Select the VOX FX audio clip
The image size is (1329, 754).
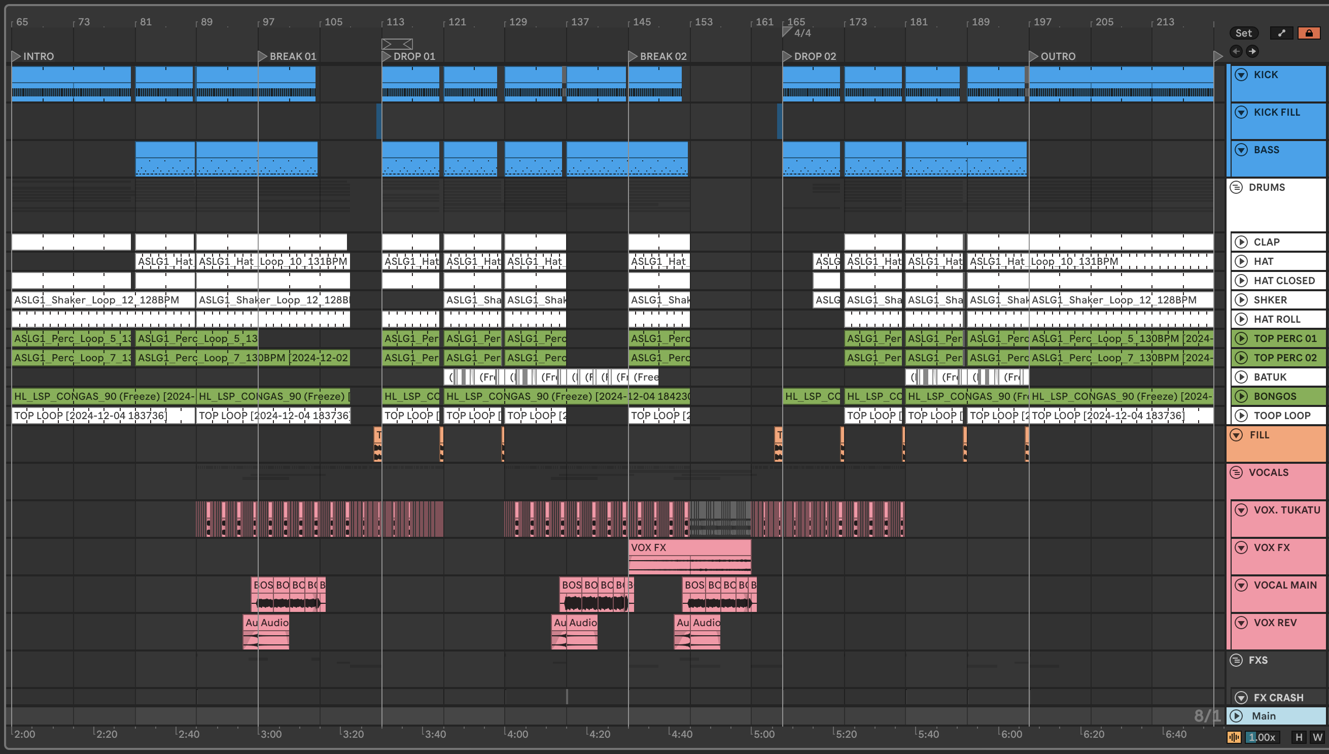click(x=690, y=557)
